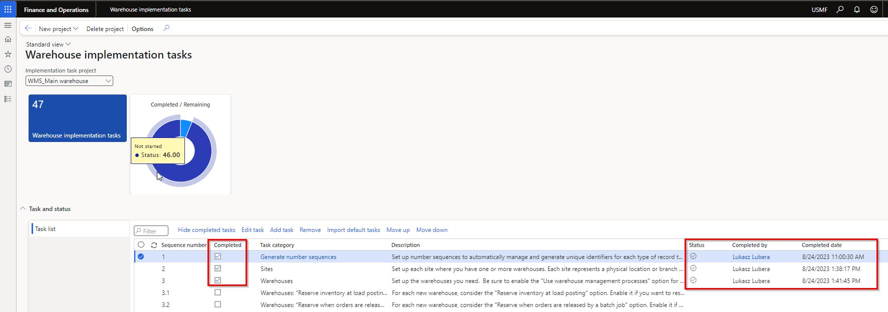Select the Task list tab
Image resolution: width=888 pixels, height=312 pixels.
(45, 229)
